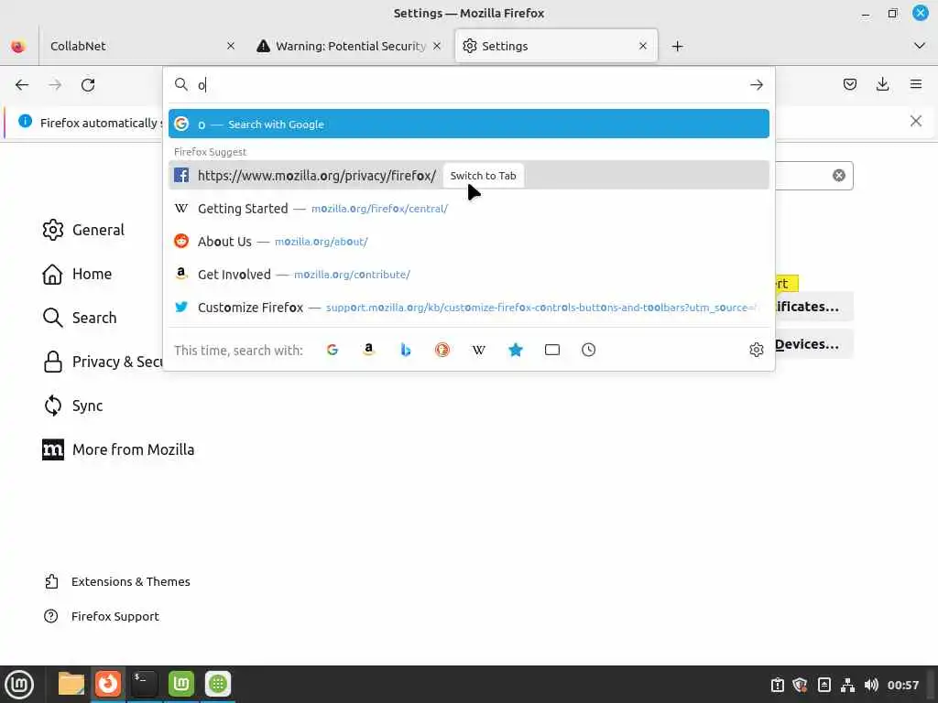Open the Linux Mint start menu
938x703 pixels.
click(x=19, y=685)
